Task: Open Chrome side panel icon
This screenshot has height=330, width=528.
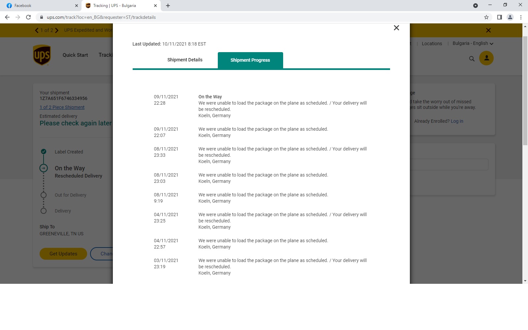Action: pyautogui.click(x=499, y=17)
